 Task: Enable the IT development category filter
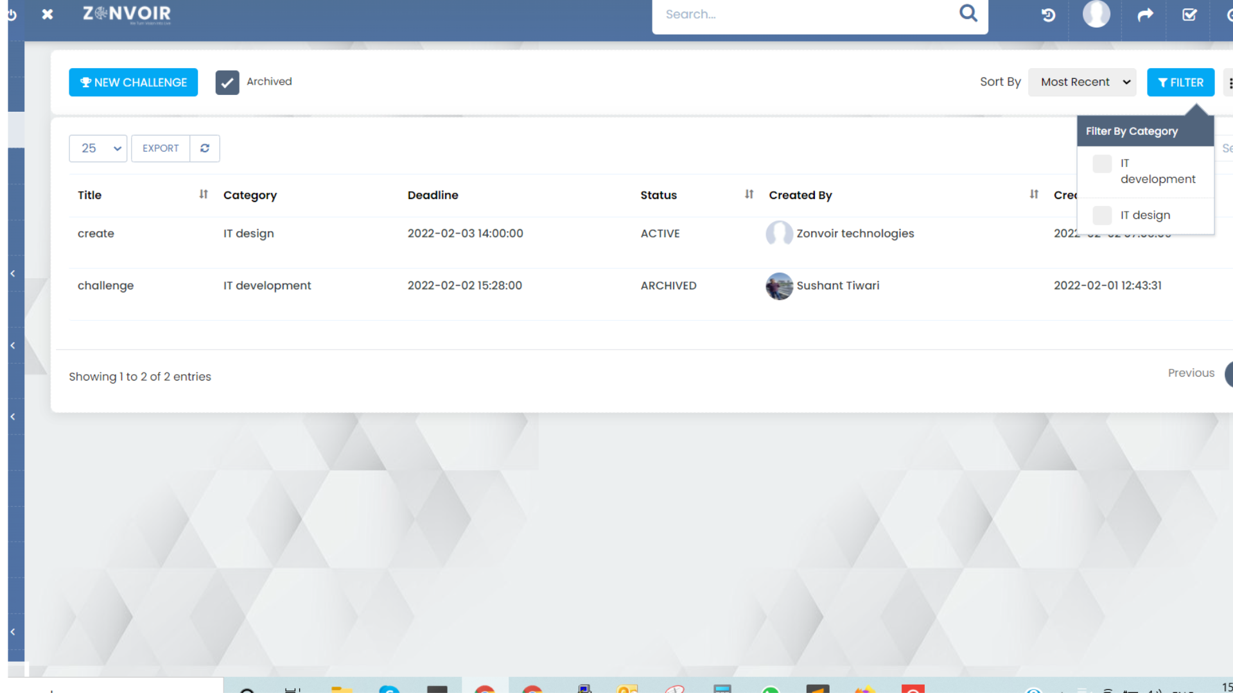point(1103,164)
